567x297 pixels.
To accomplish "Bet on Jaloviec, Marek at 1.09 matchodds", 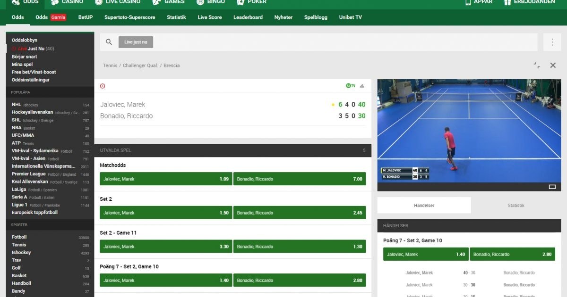I will click(164, 179).
